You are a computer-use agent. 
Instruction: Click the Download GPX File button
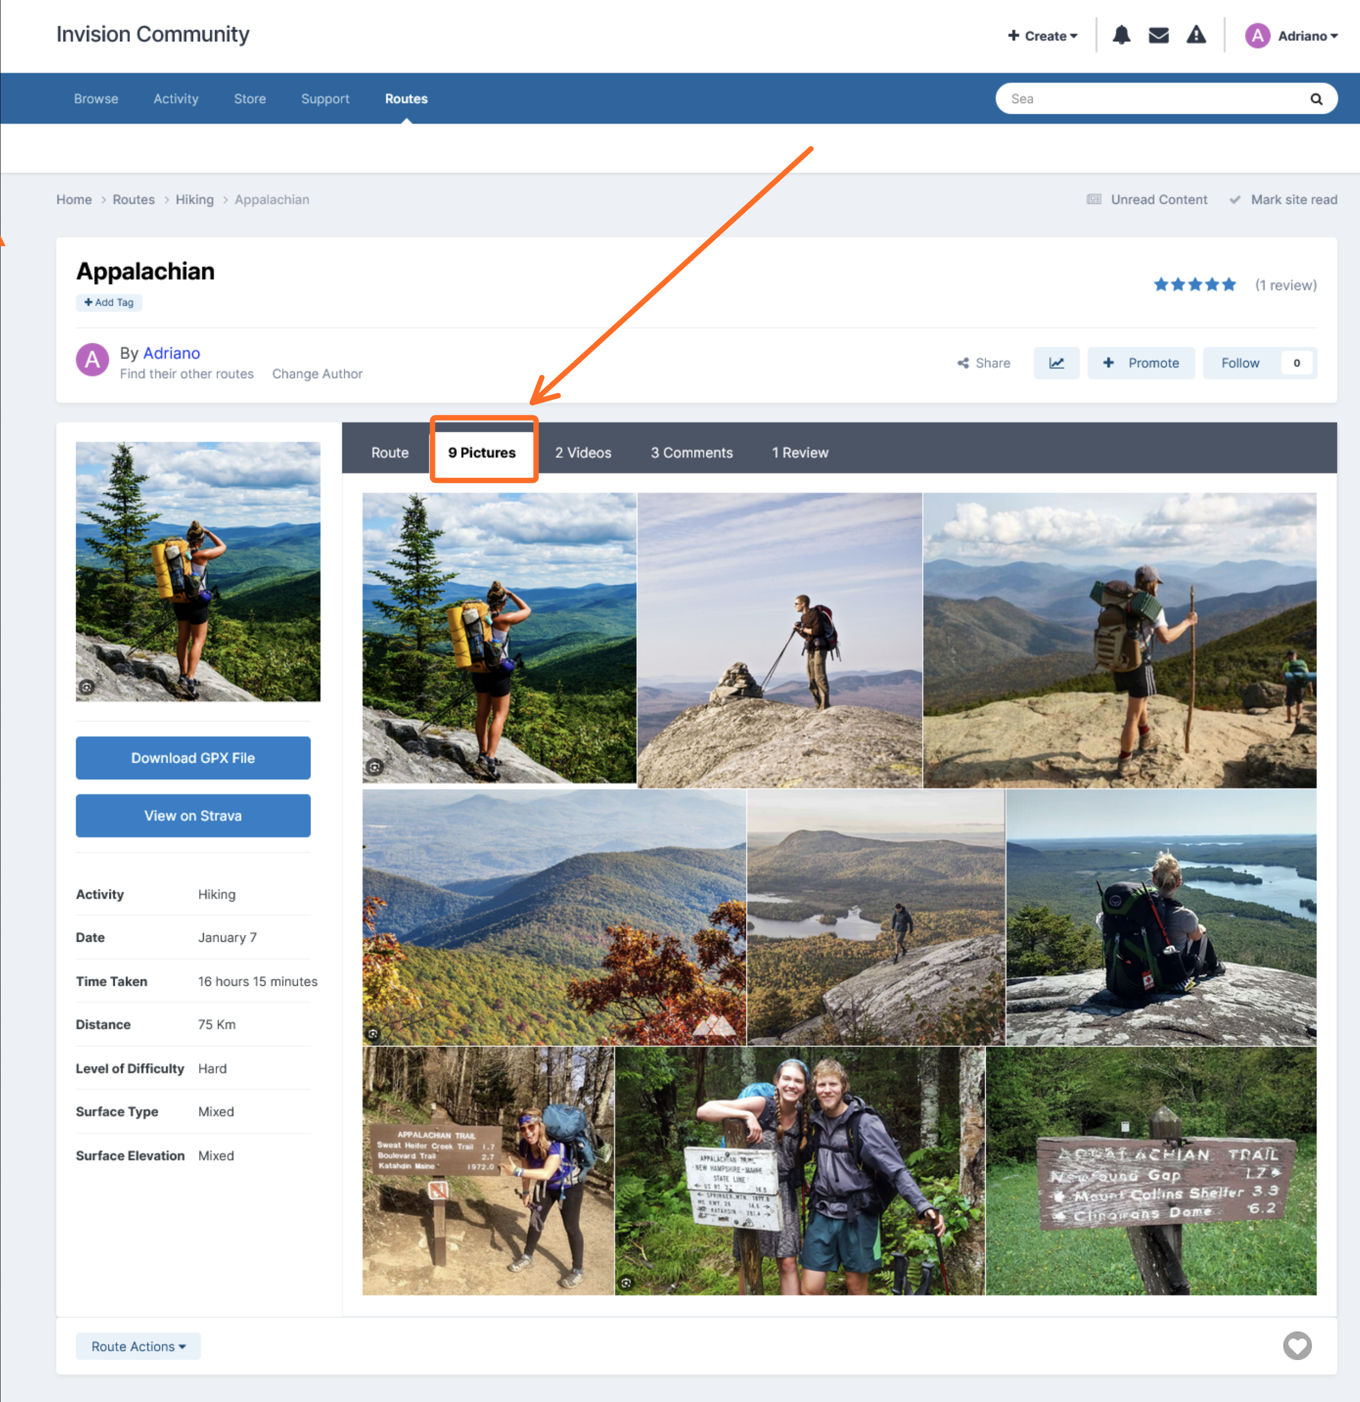(x=193, y=757)
